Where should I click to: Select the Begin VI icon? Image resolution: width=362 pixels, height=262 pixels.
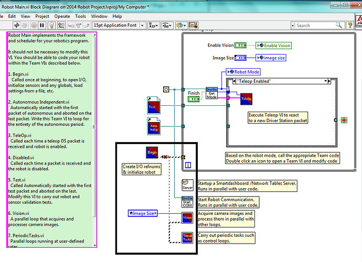click(152, 152)
